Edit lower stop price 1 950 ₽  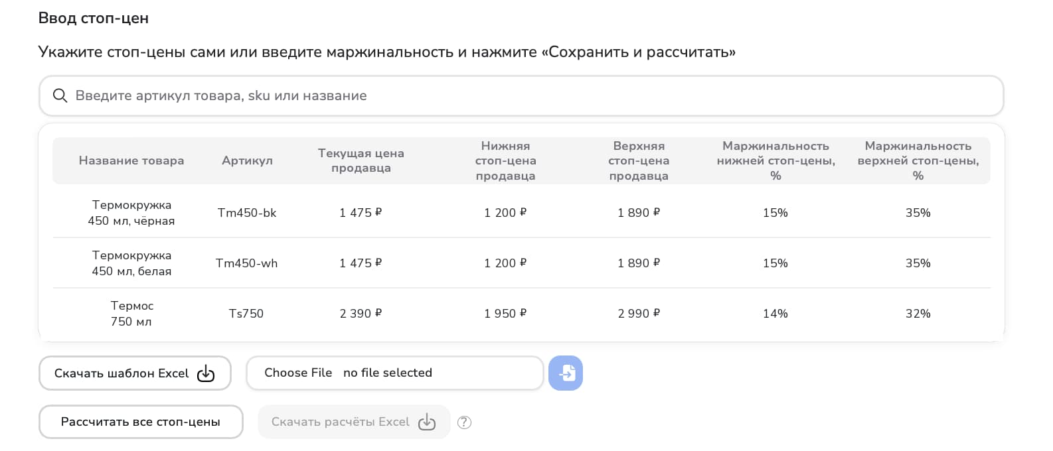click(x=505, y=314)
